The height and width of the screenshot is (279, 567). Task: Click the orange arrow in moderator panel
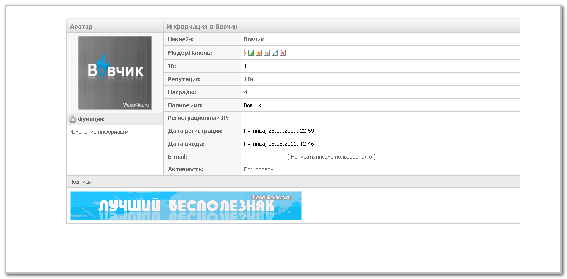(x=245, y=53)
